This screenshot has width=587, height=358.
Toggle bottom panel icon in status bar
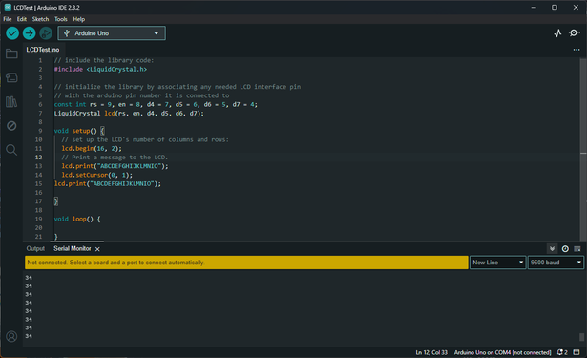point(577,352)
